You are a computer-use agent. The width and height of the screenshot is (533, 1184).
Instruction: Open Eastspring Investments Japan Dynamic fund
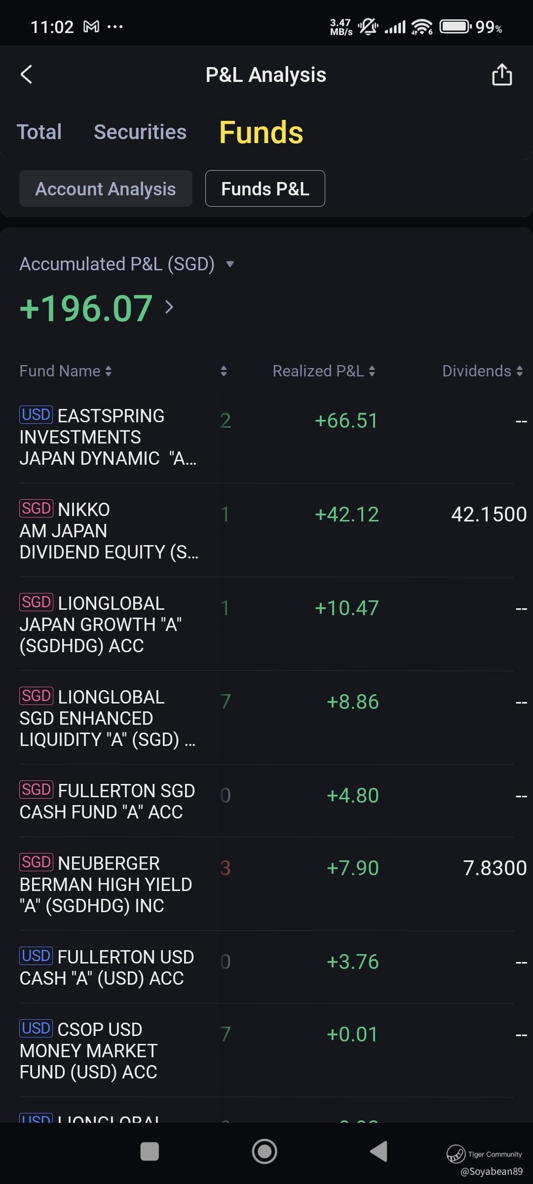pos(109,437)
